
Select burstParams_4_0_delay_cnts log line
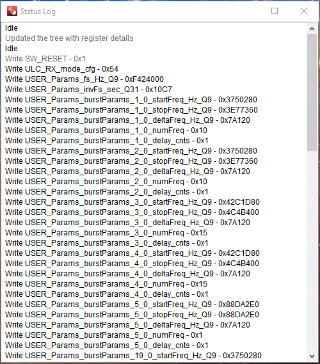(x=107, y=294)
